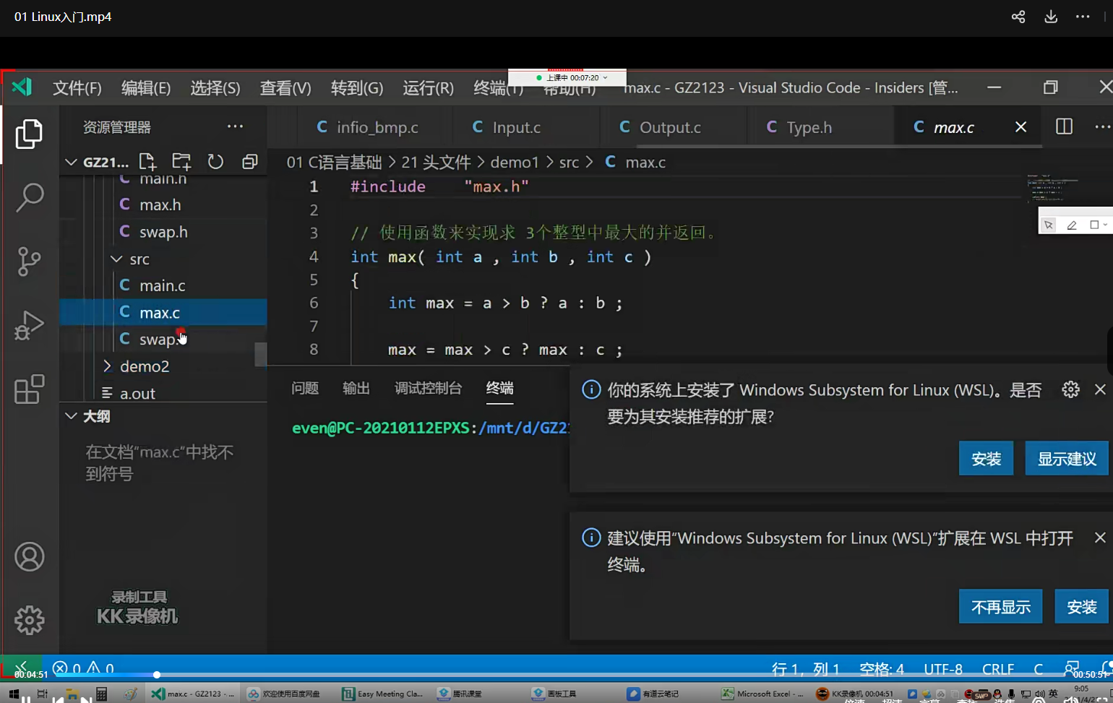Share the video via share icon
This screenshot has height=703, width=1113.
point(1018,17)
